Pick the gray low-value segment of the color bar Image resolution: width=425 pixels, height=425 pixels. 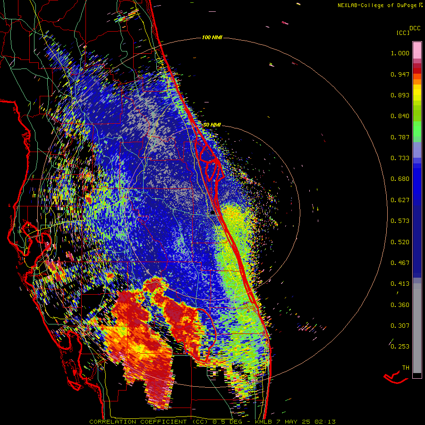(x=417, y=328)
